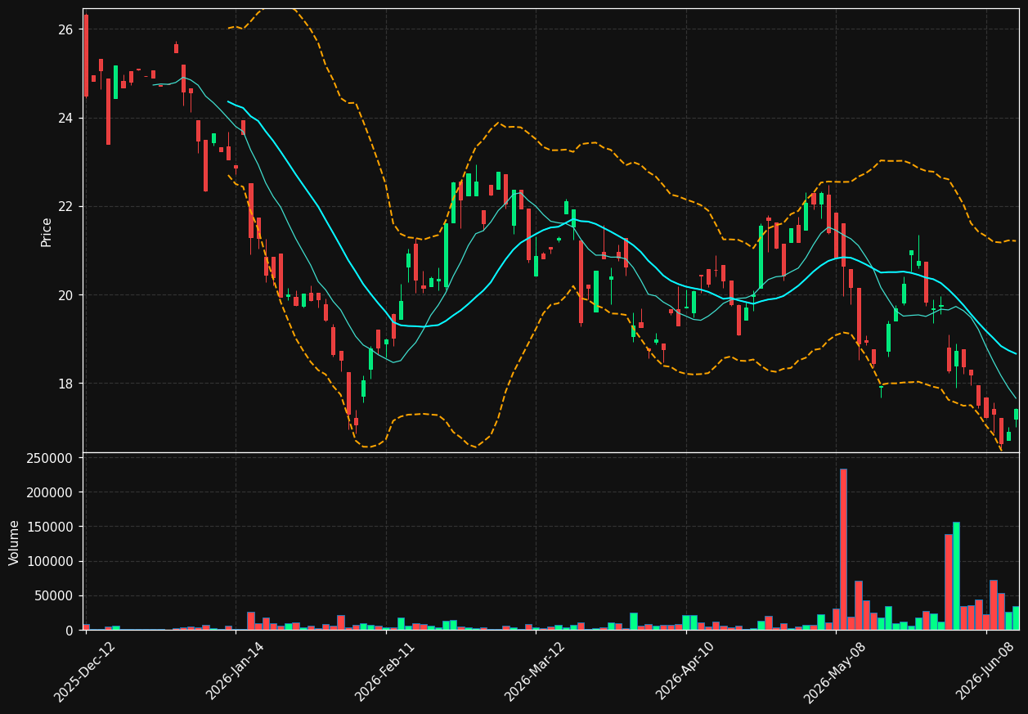1028x714 pixels.
Task: Click the Price axis title
Action: pyautogui.click(x=47, y=231)
